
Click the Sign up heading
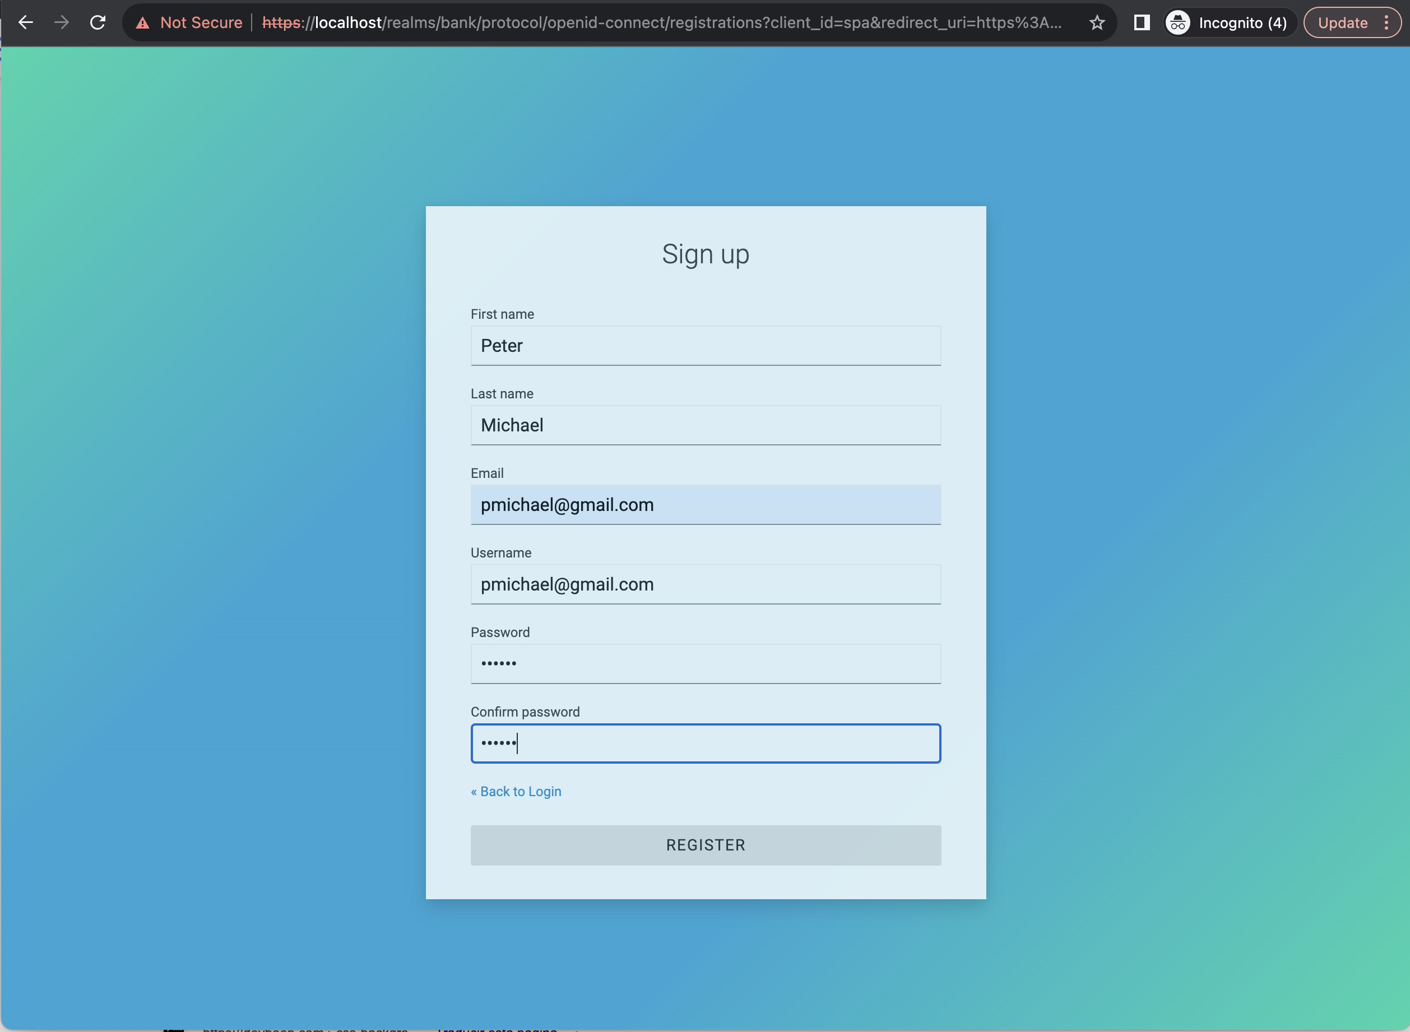(706, 254)
